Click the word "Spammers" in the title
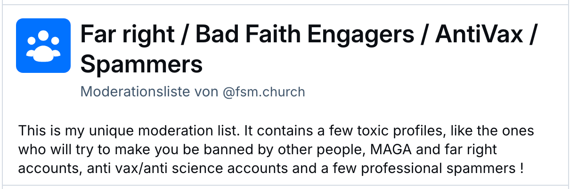The height and width of the screenshot is (189, 570). (141, 64)
